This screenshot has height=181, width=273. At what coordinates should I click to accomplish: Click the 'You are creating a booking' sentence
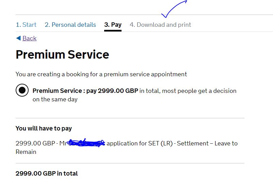tap(101, 74)
